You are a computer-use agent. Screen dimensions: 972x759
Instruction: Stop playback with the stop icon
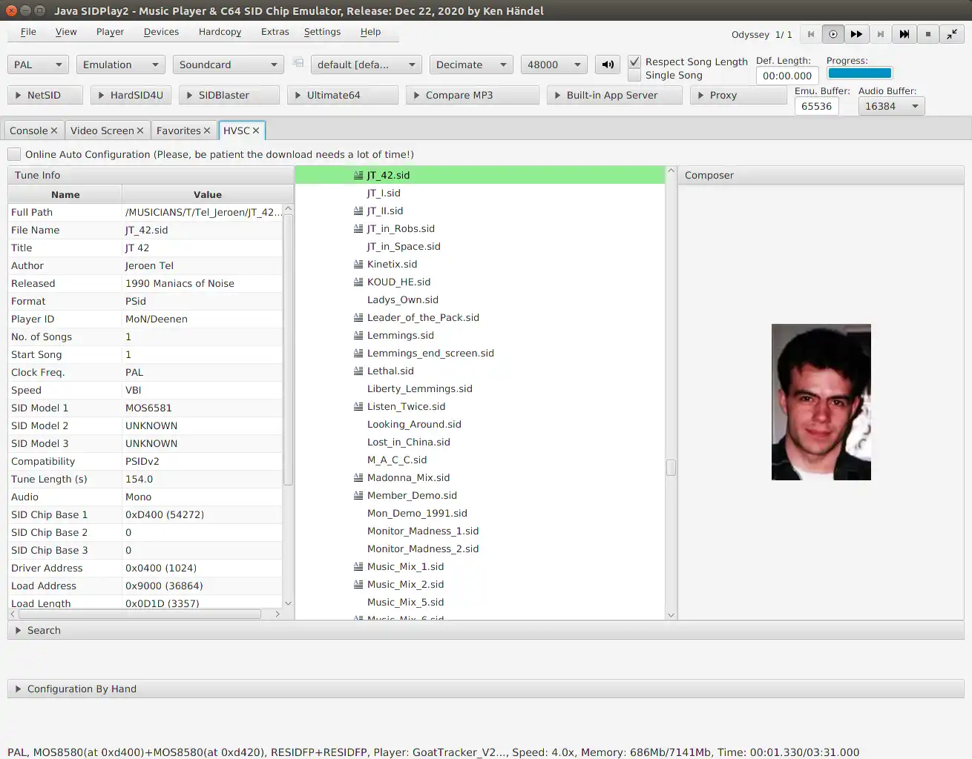tap(927, 34)
